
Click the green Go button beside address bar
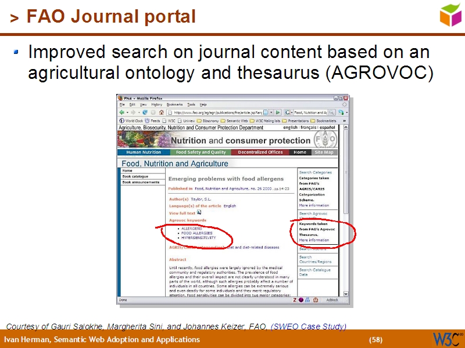coord(278,112)
